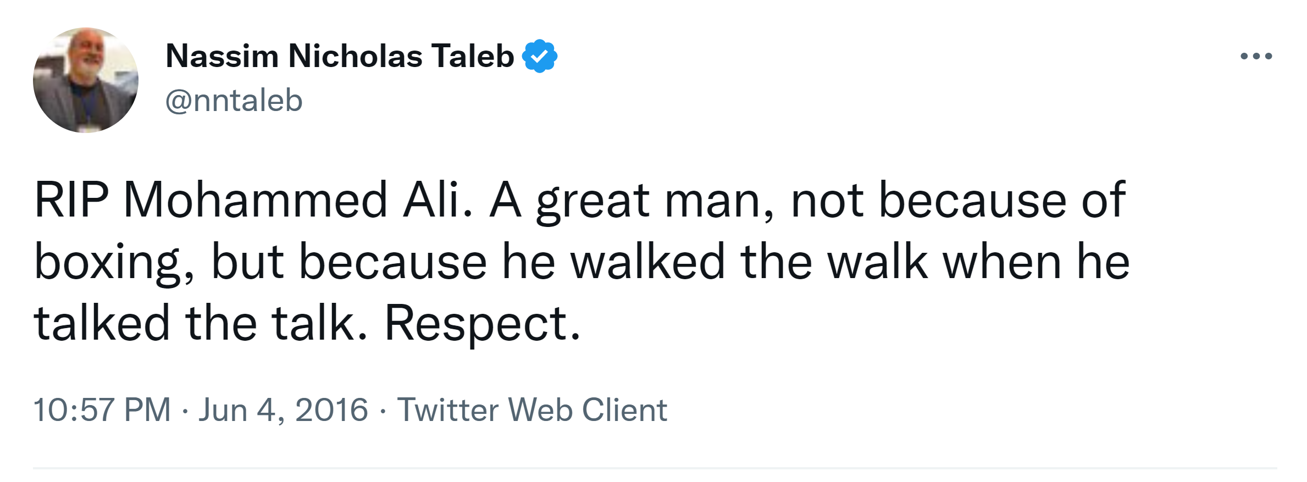The height and width of the screenshot is (482, 1307).
Task: Open the Twitter Web Client source link
Action: pyautogui.click(x=532, y=410)
